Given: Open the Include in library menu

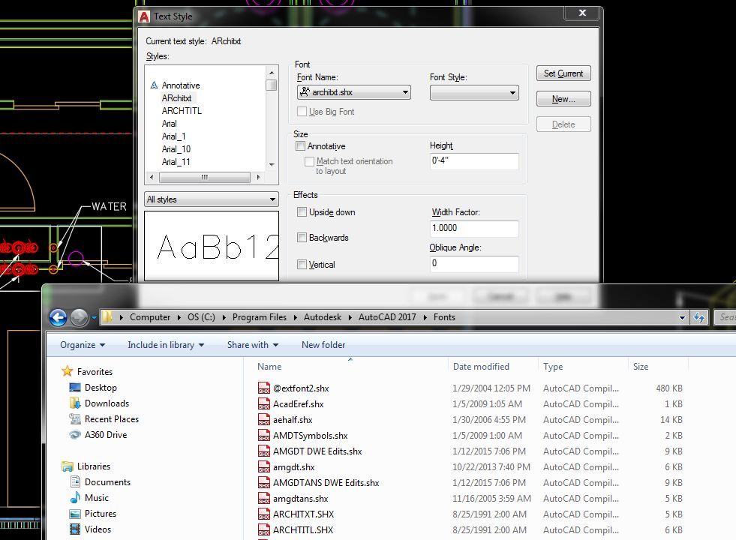Looking at the screenshot, I should (x=166, y=345).
